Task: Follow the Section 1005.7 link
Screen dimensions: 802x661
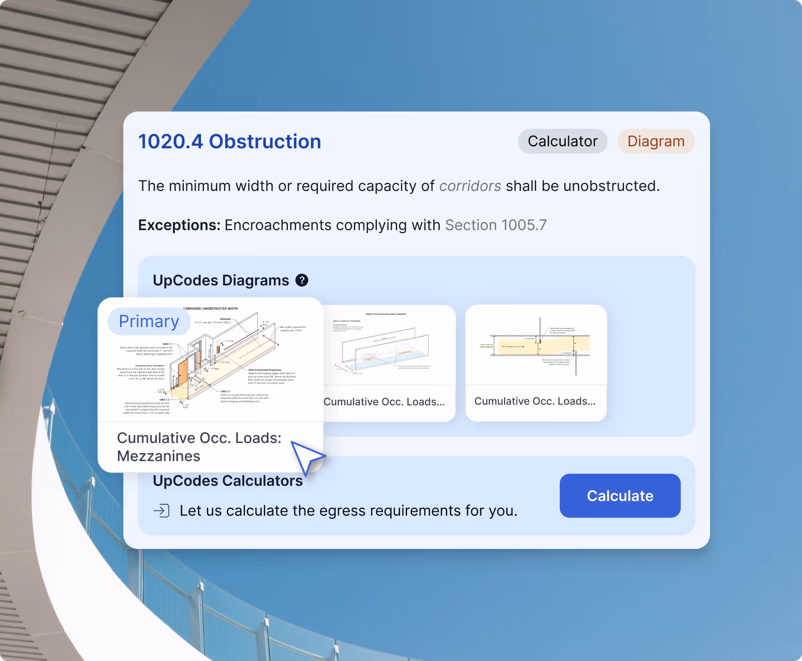Action: [496, 225]
